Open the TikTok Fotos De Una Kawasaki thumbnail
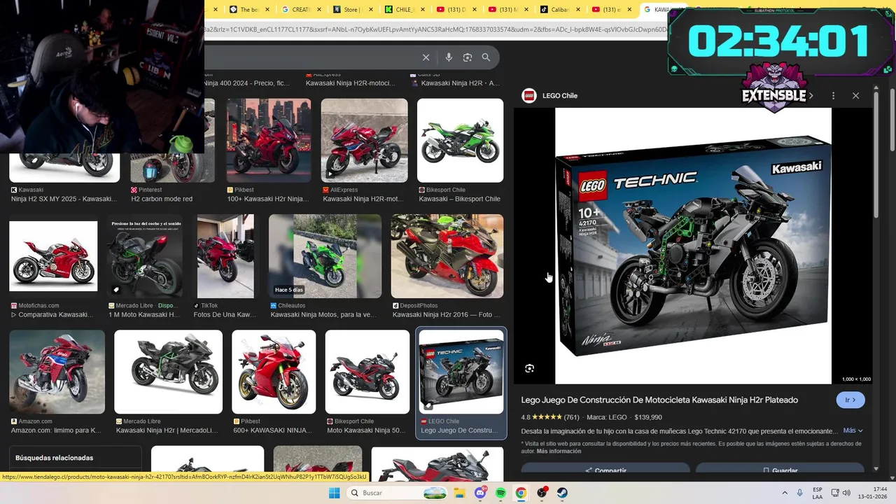The width and height of the screenshot is (896, 504). (225, 256)
